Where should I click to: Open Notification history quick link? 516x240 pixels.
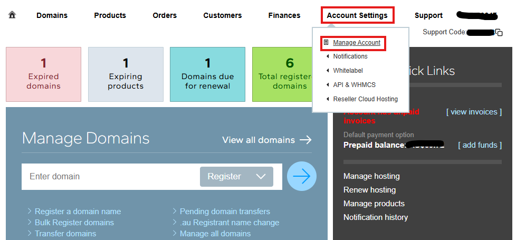point(376,217)
